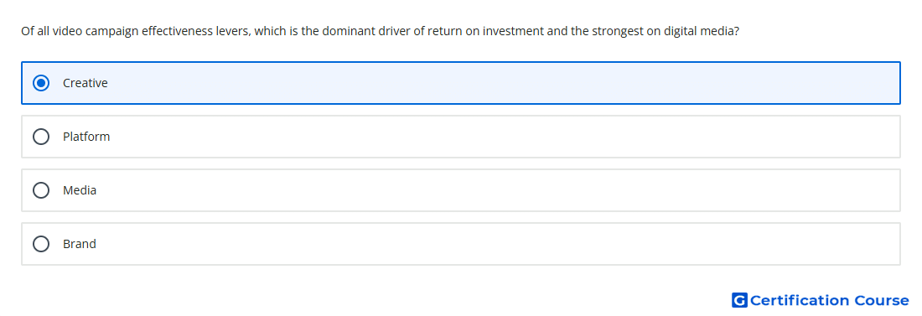Select the Media answer row

click(x=461, y=190)
